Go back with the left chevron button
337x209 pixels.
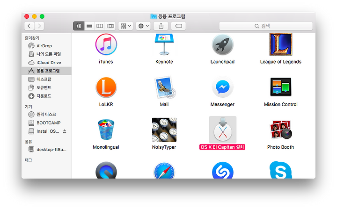coord(29,26)
